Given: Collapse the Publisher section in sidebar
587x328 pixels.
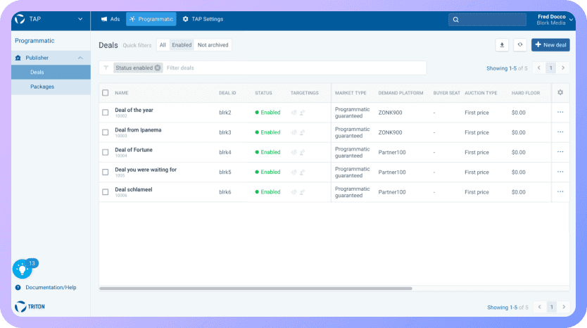Looking at the screenshot, I should (80, 58).
